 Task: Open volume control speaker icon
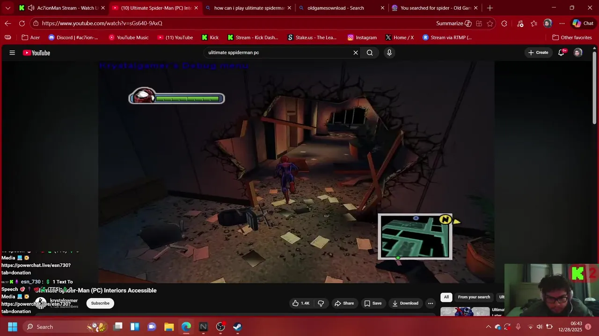pyautogui.click(x=540, y=327)
